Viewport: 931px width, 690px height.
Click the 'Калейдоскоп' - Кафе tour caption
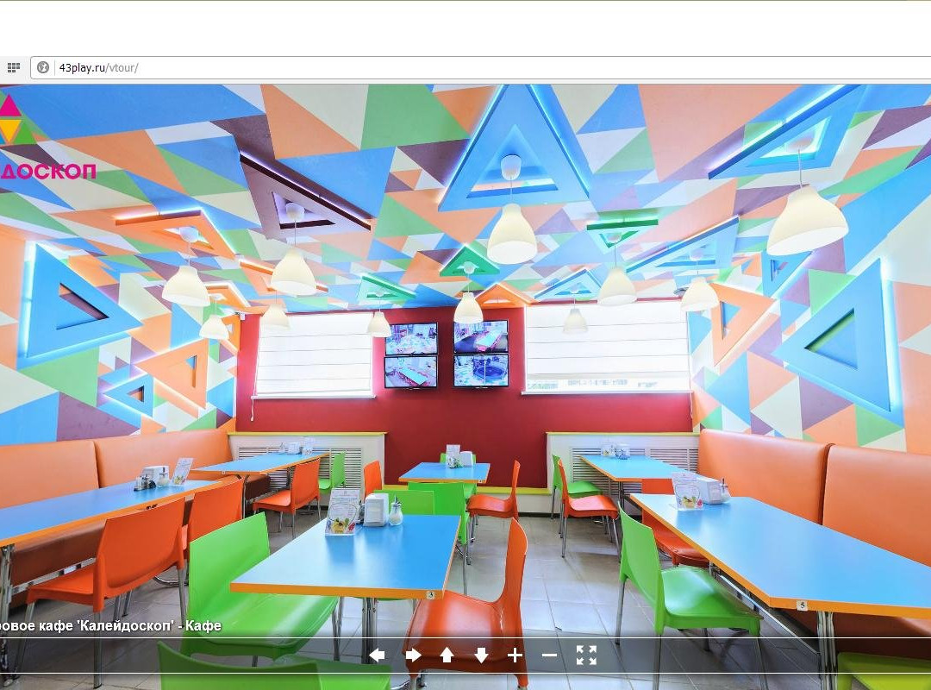click(x=110, y=625)
